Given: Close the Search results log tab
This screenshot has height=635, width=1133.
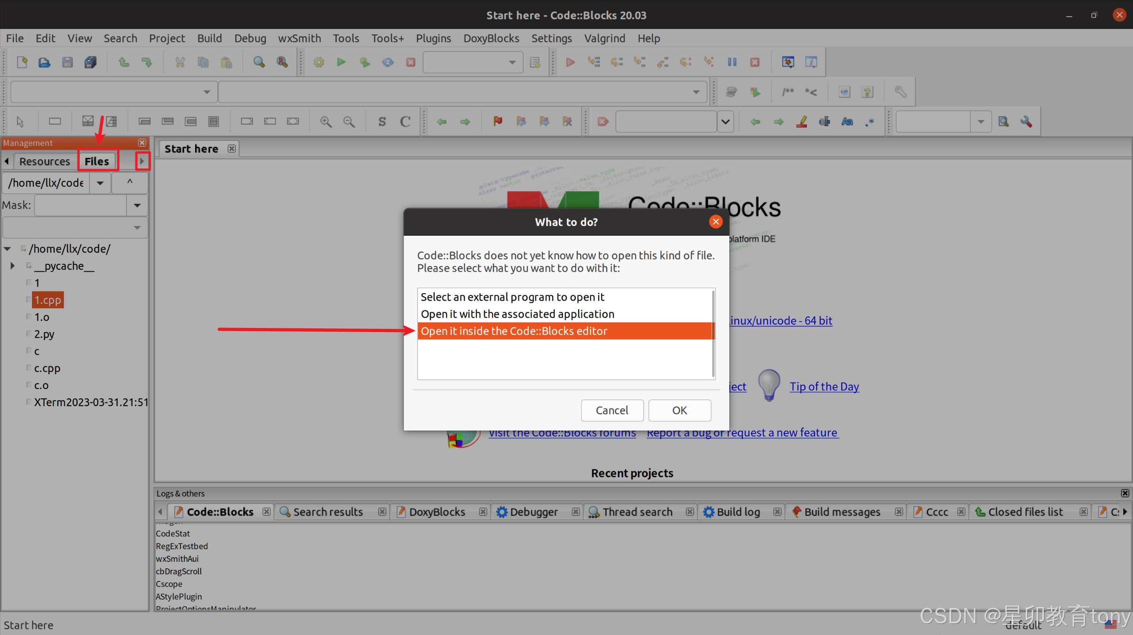Looking at the screenshot, I should [x=382, y=512].
